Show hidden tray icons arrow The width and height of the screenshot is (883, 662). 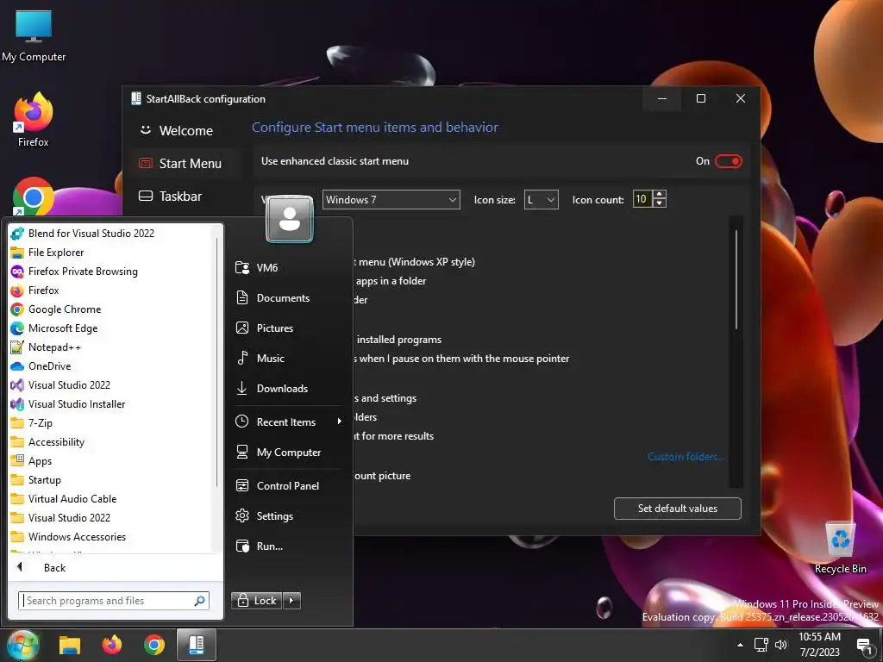tap(740, 645)
